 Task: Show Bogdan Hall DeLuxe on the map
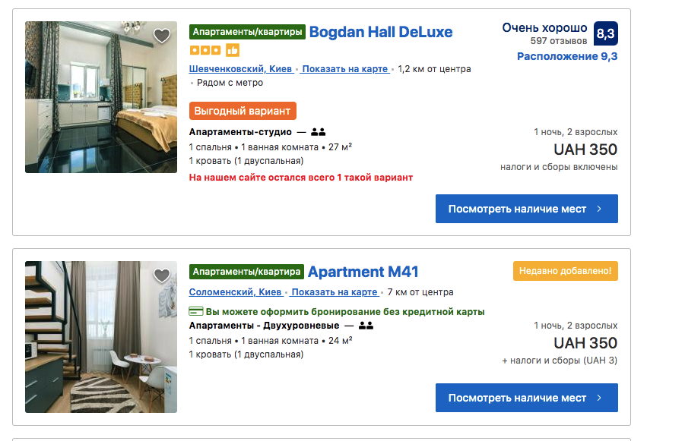click(345, 69)
